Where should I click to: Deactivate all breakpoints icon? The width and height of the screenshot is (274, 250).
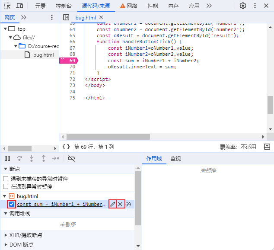pos(71,158)
